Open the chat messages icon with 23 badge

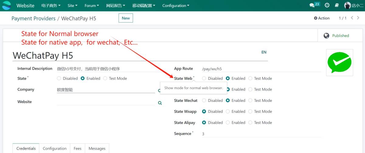314,5
